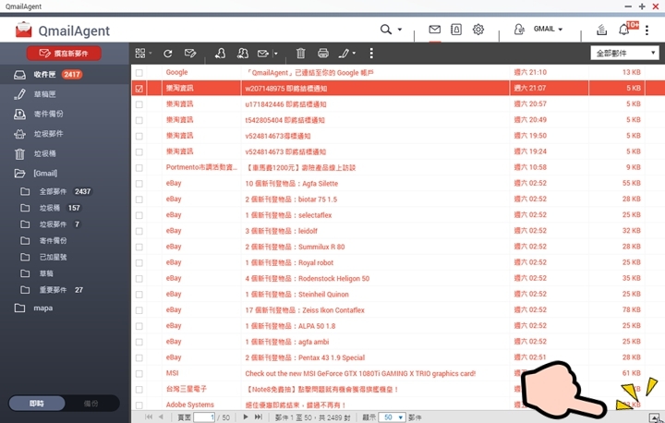Switch to 備份 mode toggle
The height and width of the screenshot is (423, 665).
click(91, 403)
